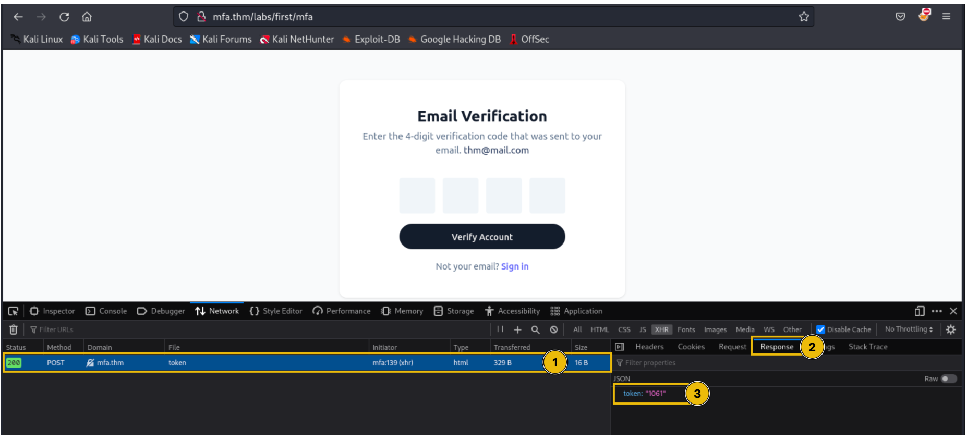967x440 pixels.
Task: Filter requests by Images
Action: coord(716,329)
